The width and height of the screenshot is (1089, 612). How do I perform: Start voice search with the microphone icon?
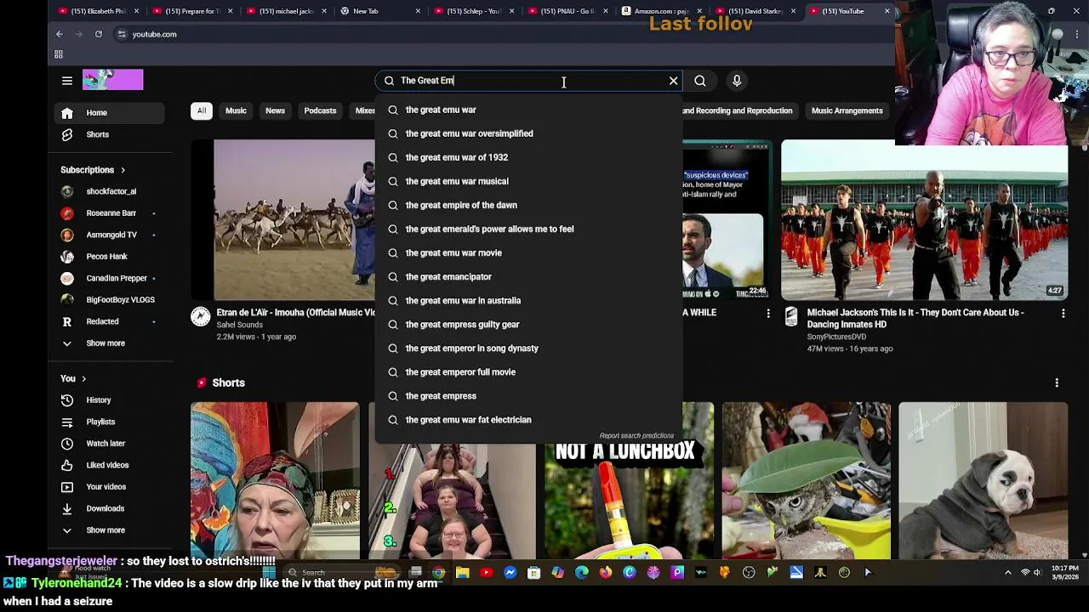tap(737, 81)
